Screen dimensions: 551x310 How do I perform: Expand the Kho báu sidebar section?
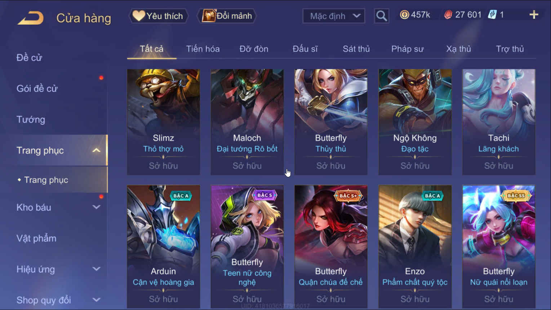coord(96,207)
